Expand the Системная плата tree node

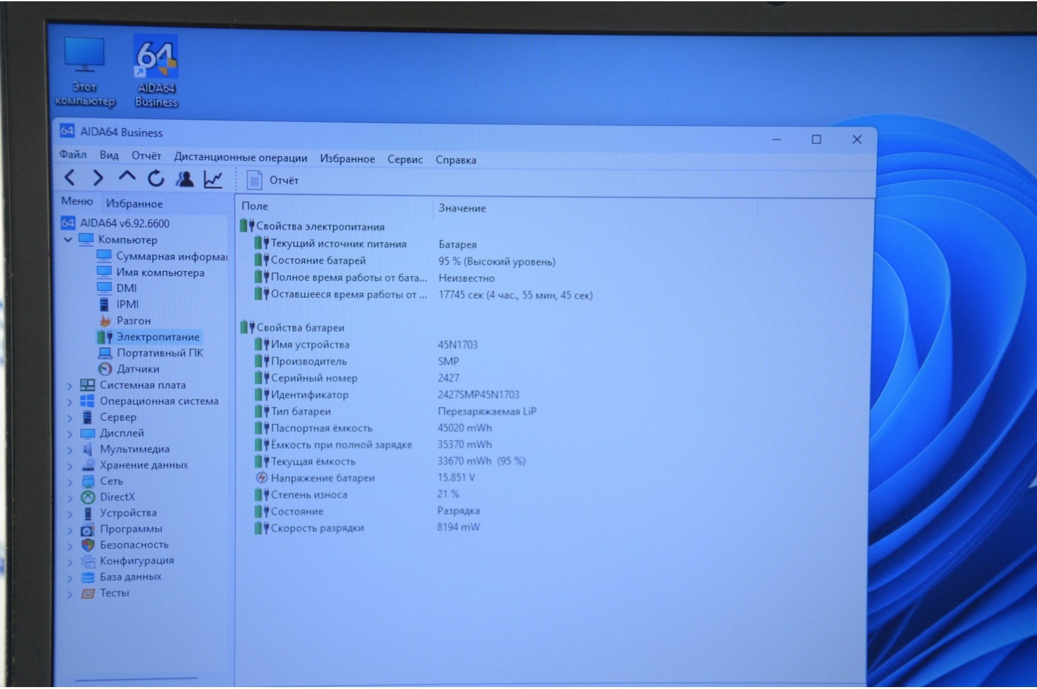click(70, 385)
